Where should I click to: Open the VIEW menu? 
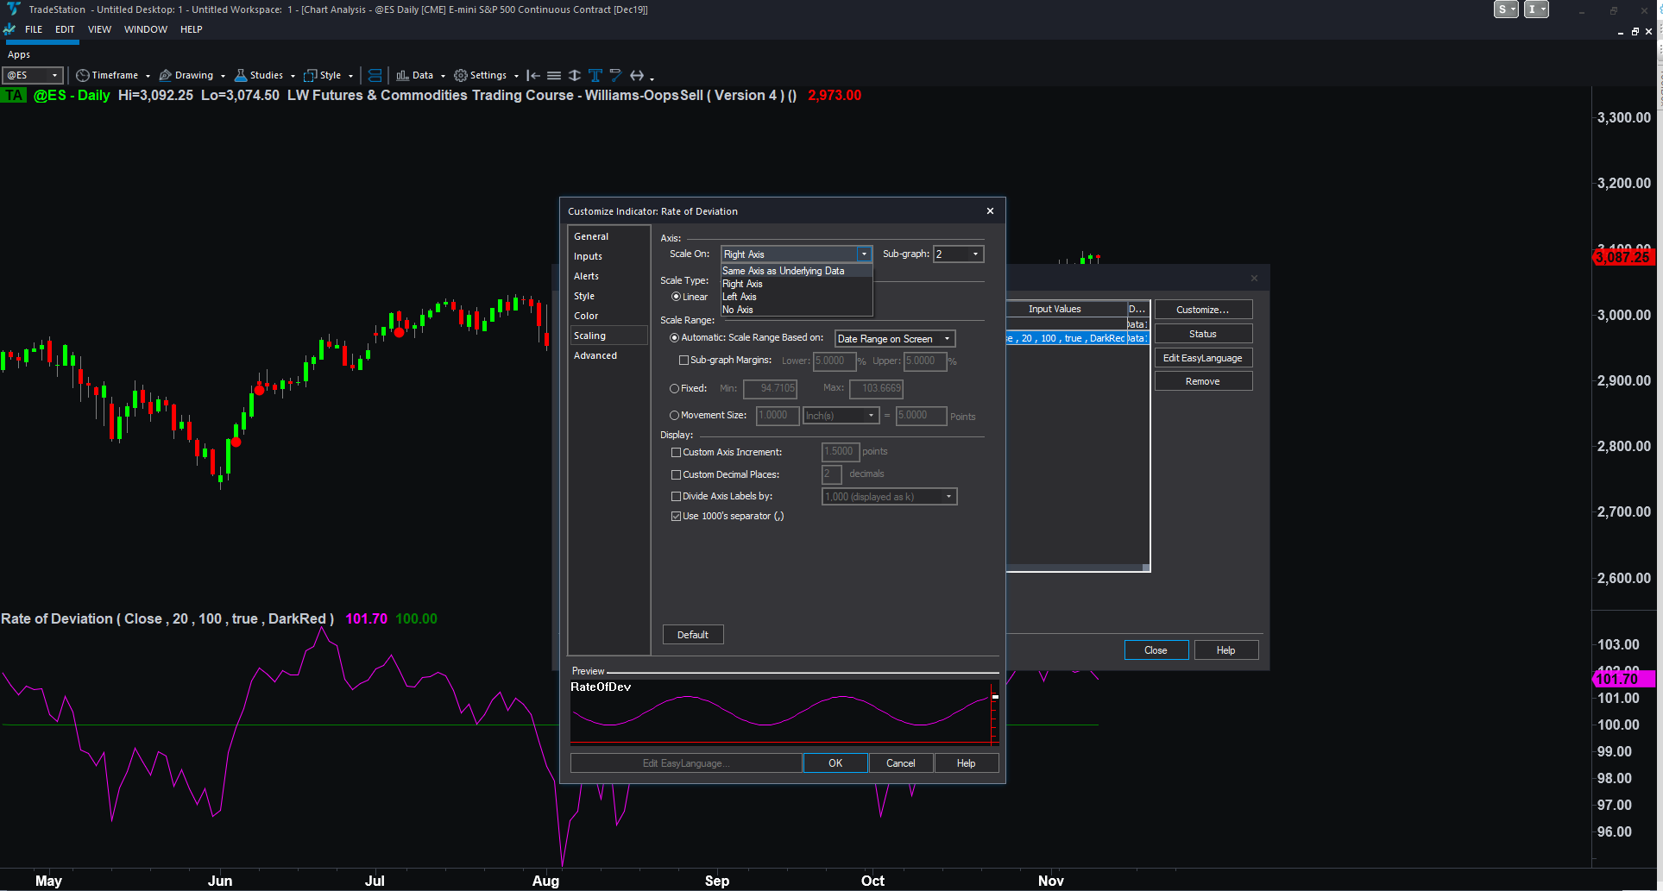(100, 29)
